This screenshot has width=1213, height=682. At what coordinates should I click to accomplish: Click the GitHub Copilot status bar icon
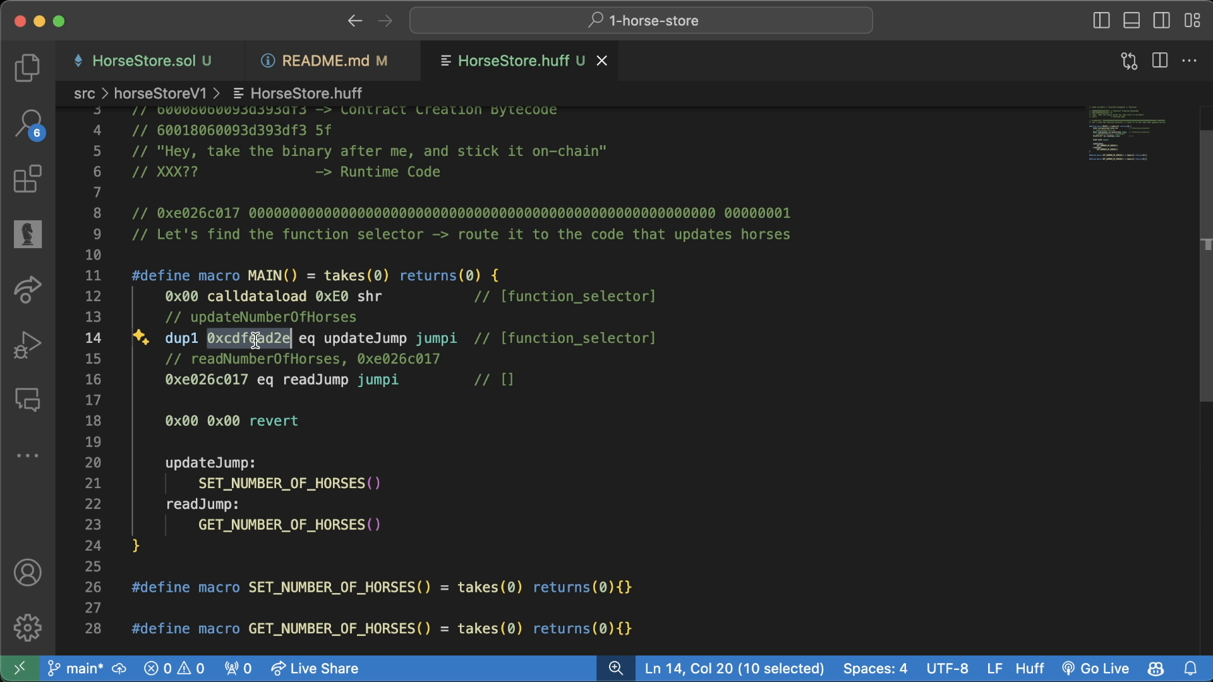click(x=1155, y=668)
